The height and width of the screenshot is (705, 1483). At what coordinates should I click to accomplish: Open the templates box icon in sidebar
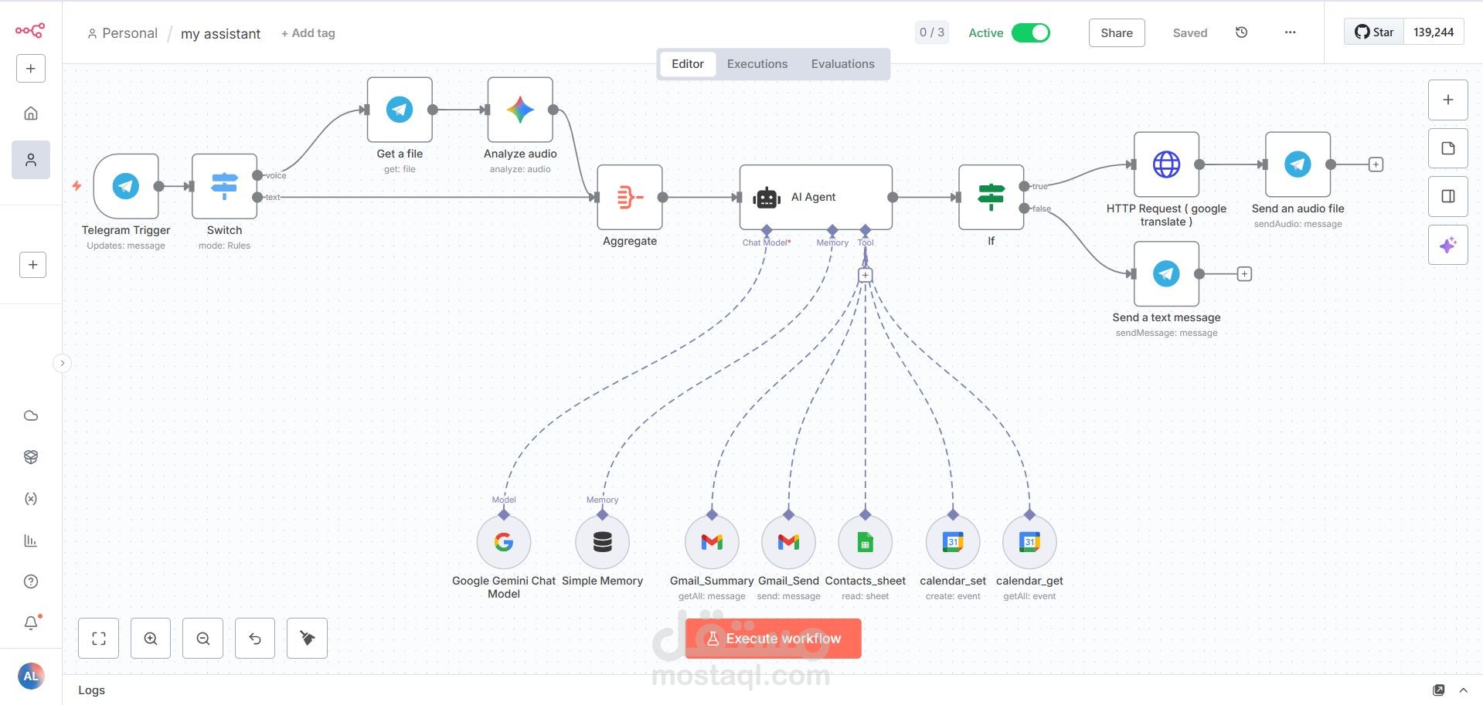click(31, 457)
